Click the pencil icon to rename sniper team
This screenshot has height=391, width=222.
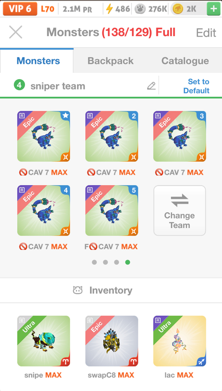(151, 86)
